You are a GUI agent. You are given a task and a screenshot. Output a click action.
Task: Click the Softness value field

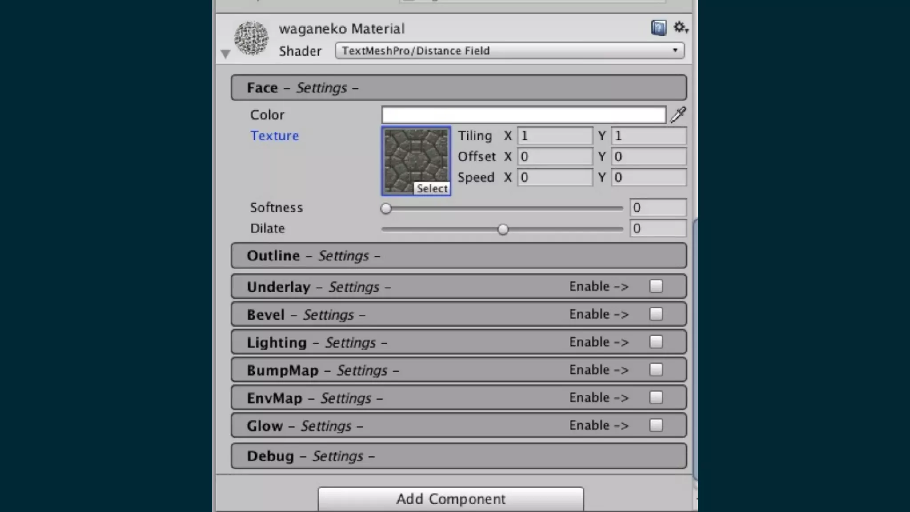pyautogui.click(x=658, y=208)
